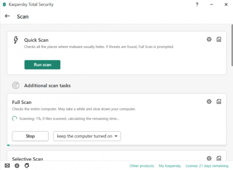Click License: 21 days remaining link

pos(207,166)
